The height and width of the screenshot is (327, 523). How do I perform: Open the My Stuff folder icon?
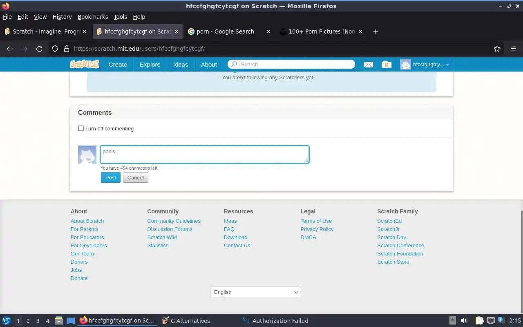click(387, 65)
